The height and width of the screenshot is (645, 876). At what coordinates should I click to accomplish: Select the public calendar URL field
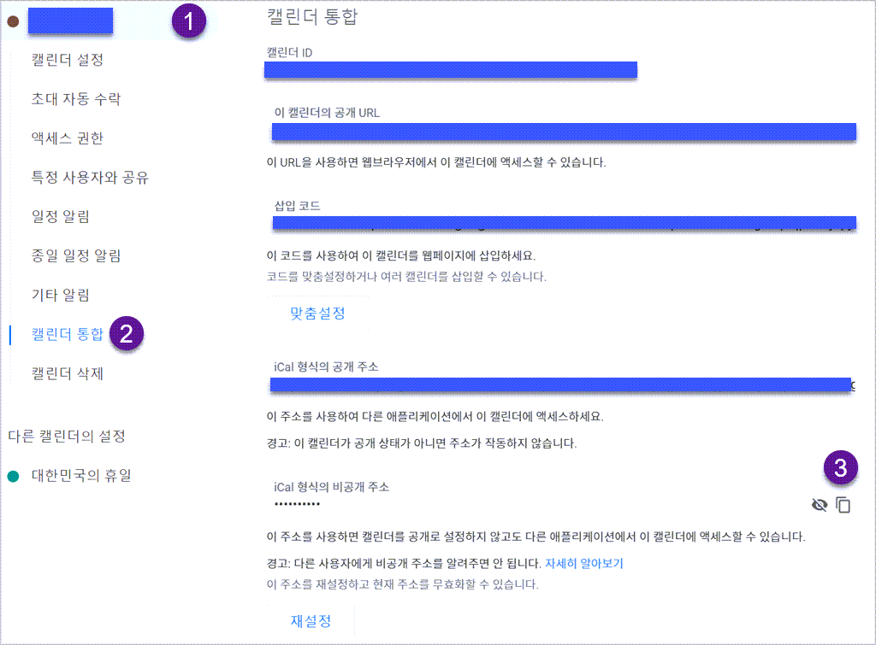pyautogui.click(x=564, y=132)
